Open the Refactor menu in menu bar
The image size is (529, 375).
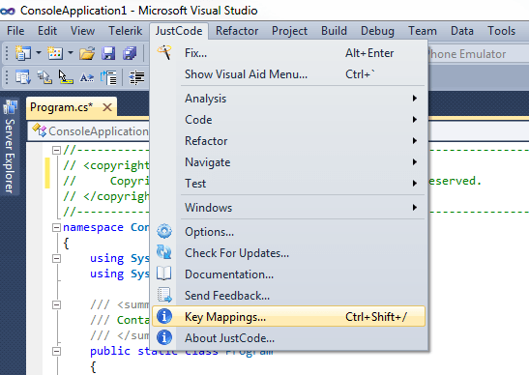pyautogui.click(x=237, y=31)
